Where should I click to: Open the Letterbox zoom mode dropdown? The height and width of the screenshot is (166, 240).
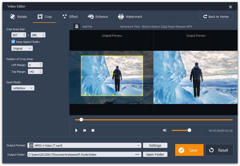tap(23, 88)
